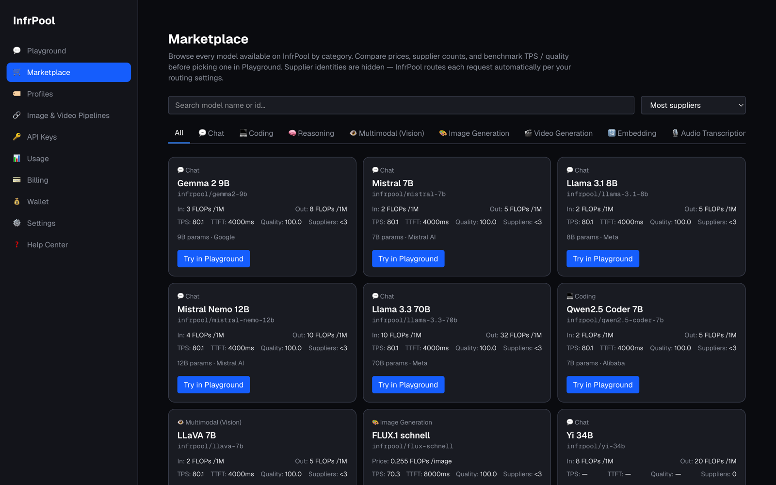Click chat bubble icon on Llama 3.3 70B card
Screen dimensions: 776x485
[375, 296]
